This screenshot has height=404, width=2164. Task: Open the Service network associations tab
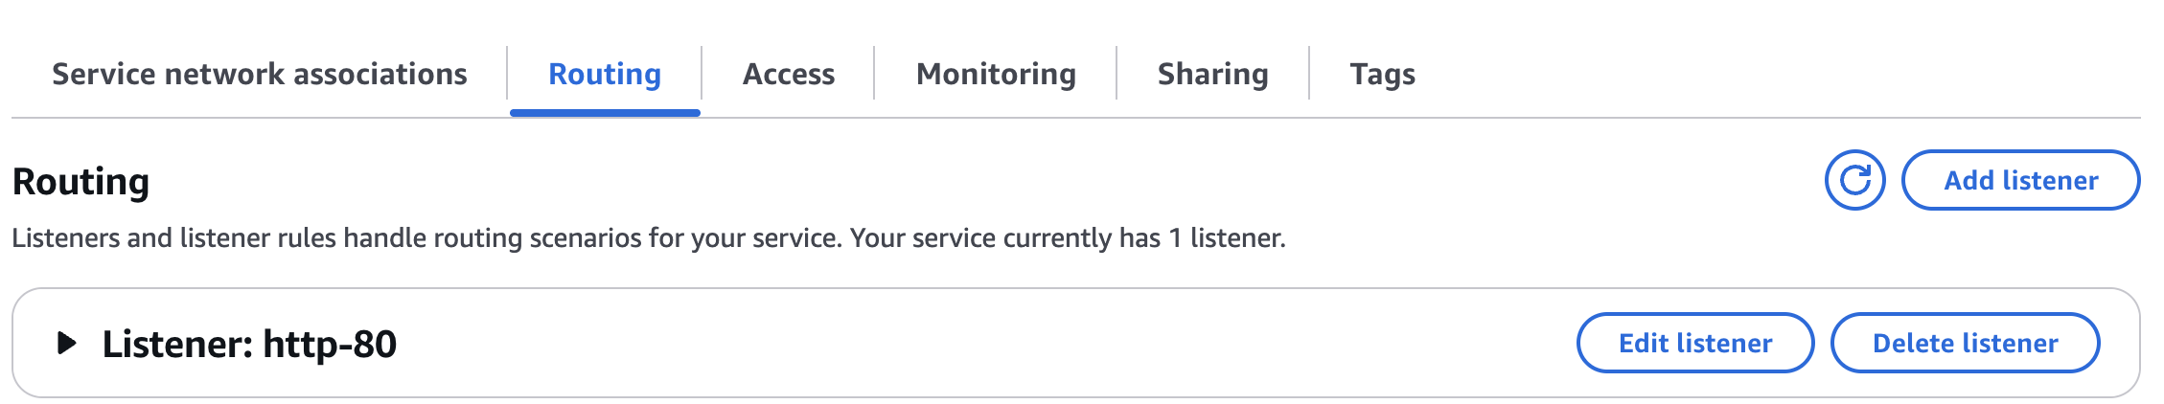click(x=260, y=74)
